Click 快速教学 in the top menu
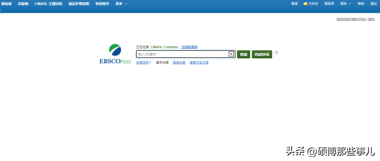380x161 pixels. point(102,4)
